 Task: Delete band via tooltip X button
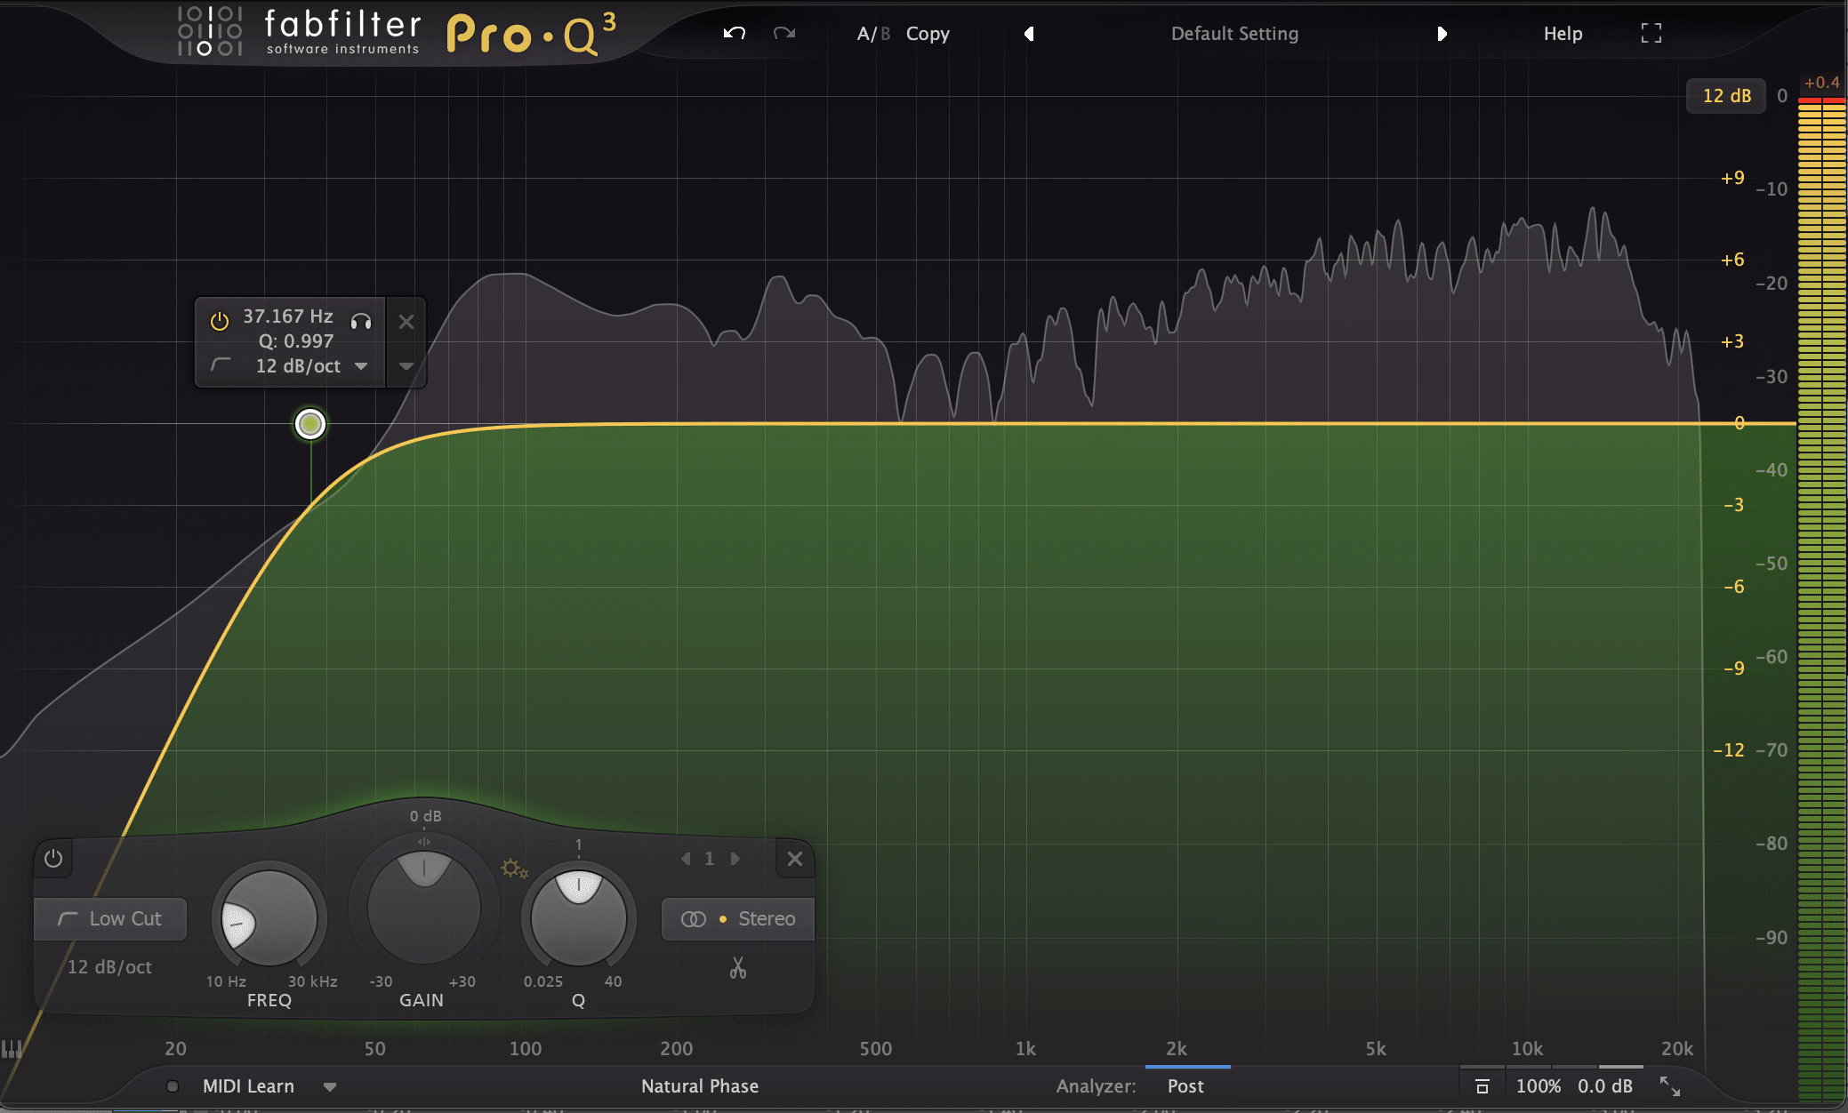[x=406, y=322]
